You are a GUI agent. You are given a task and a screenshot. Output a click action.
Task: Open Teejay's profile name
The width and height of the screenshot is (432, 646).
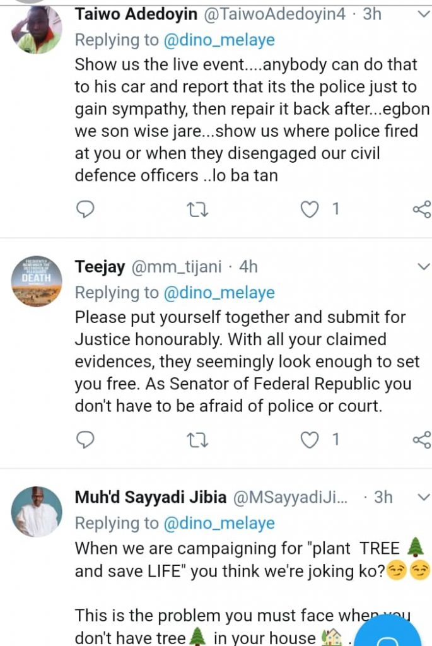click(99, 267)
